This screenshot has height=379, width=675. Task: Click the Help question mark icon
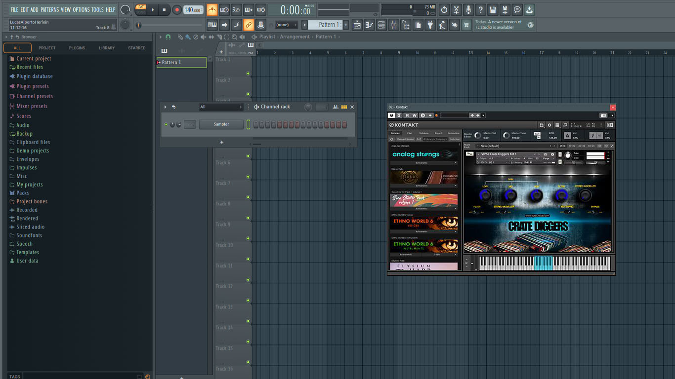pos(480,10)
